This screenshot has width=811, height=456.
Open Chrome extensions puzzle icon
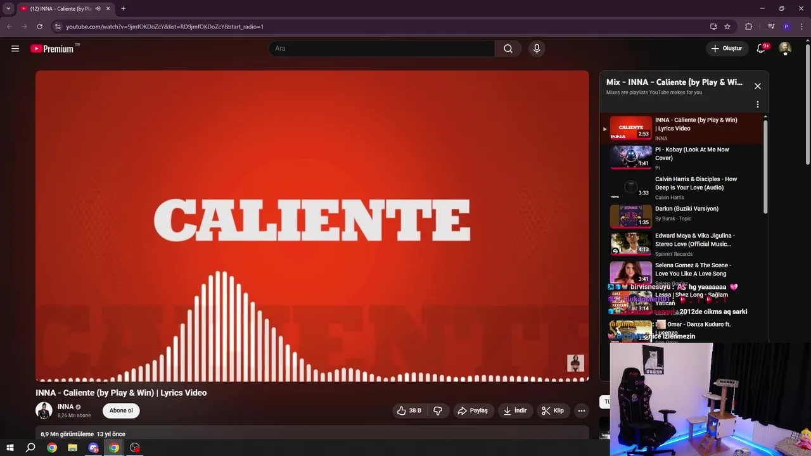[x=748, y=27]
